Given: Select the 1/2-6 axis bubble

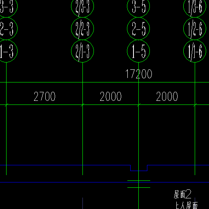Looking at the screenshot, I should [195, 29].
